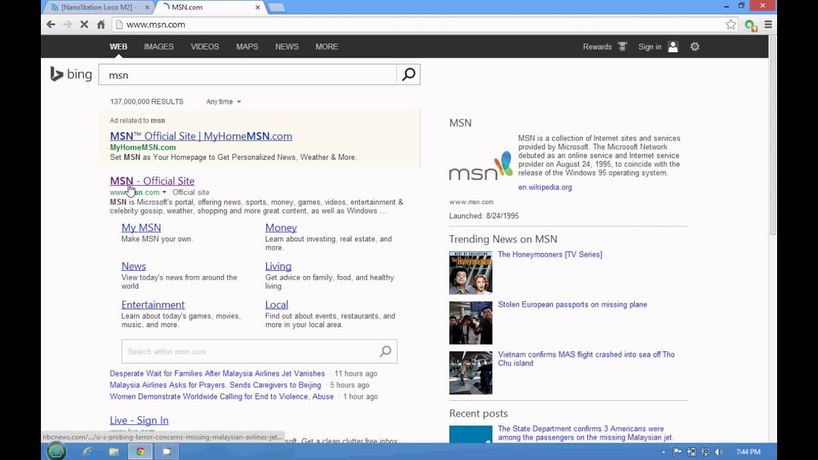Click the magnifier in Search within msn.com box

coord(385,351)
